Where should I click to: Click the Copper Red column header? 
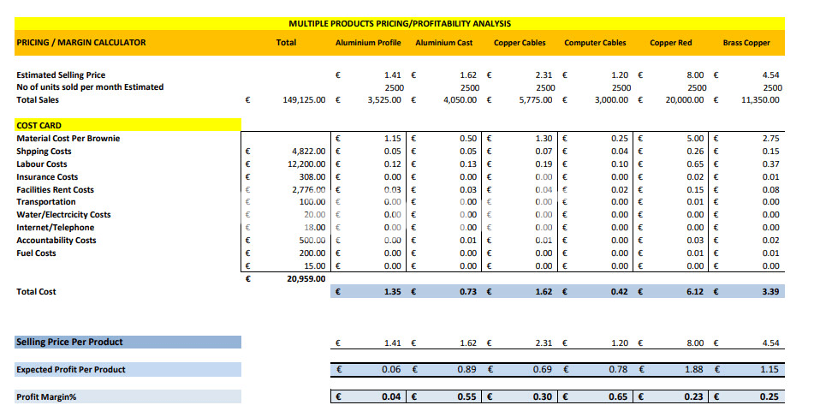pos(671,43)
